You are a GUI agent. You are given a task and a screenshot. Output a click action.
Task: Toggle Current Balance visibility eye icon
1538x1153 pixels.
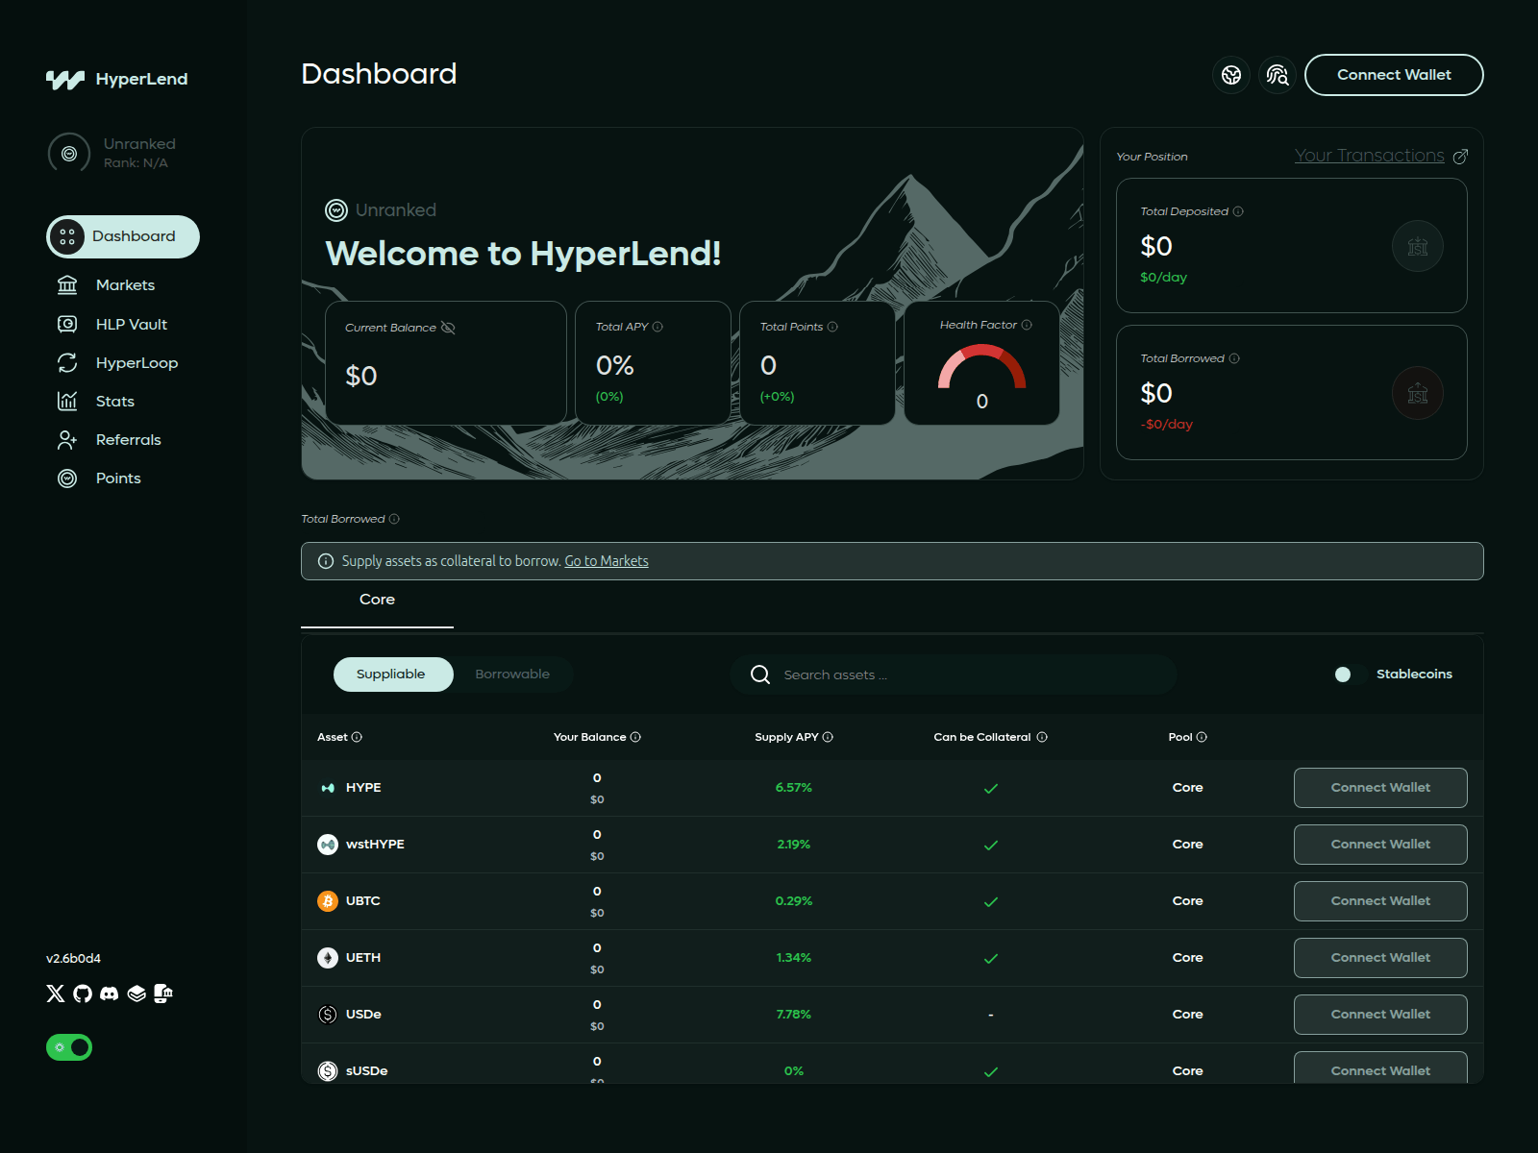pyautogui.click(x=448, y=328)
